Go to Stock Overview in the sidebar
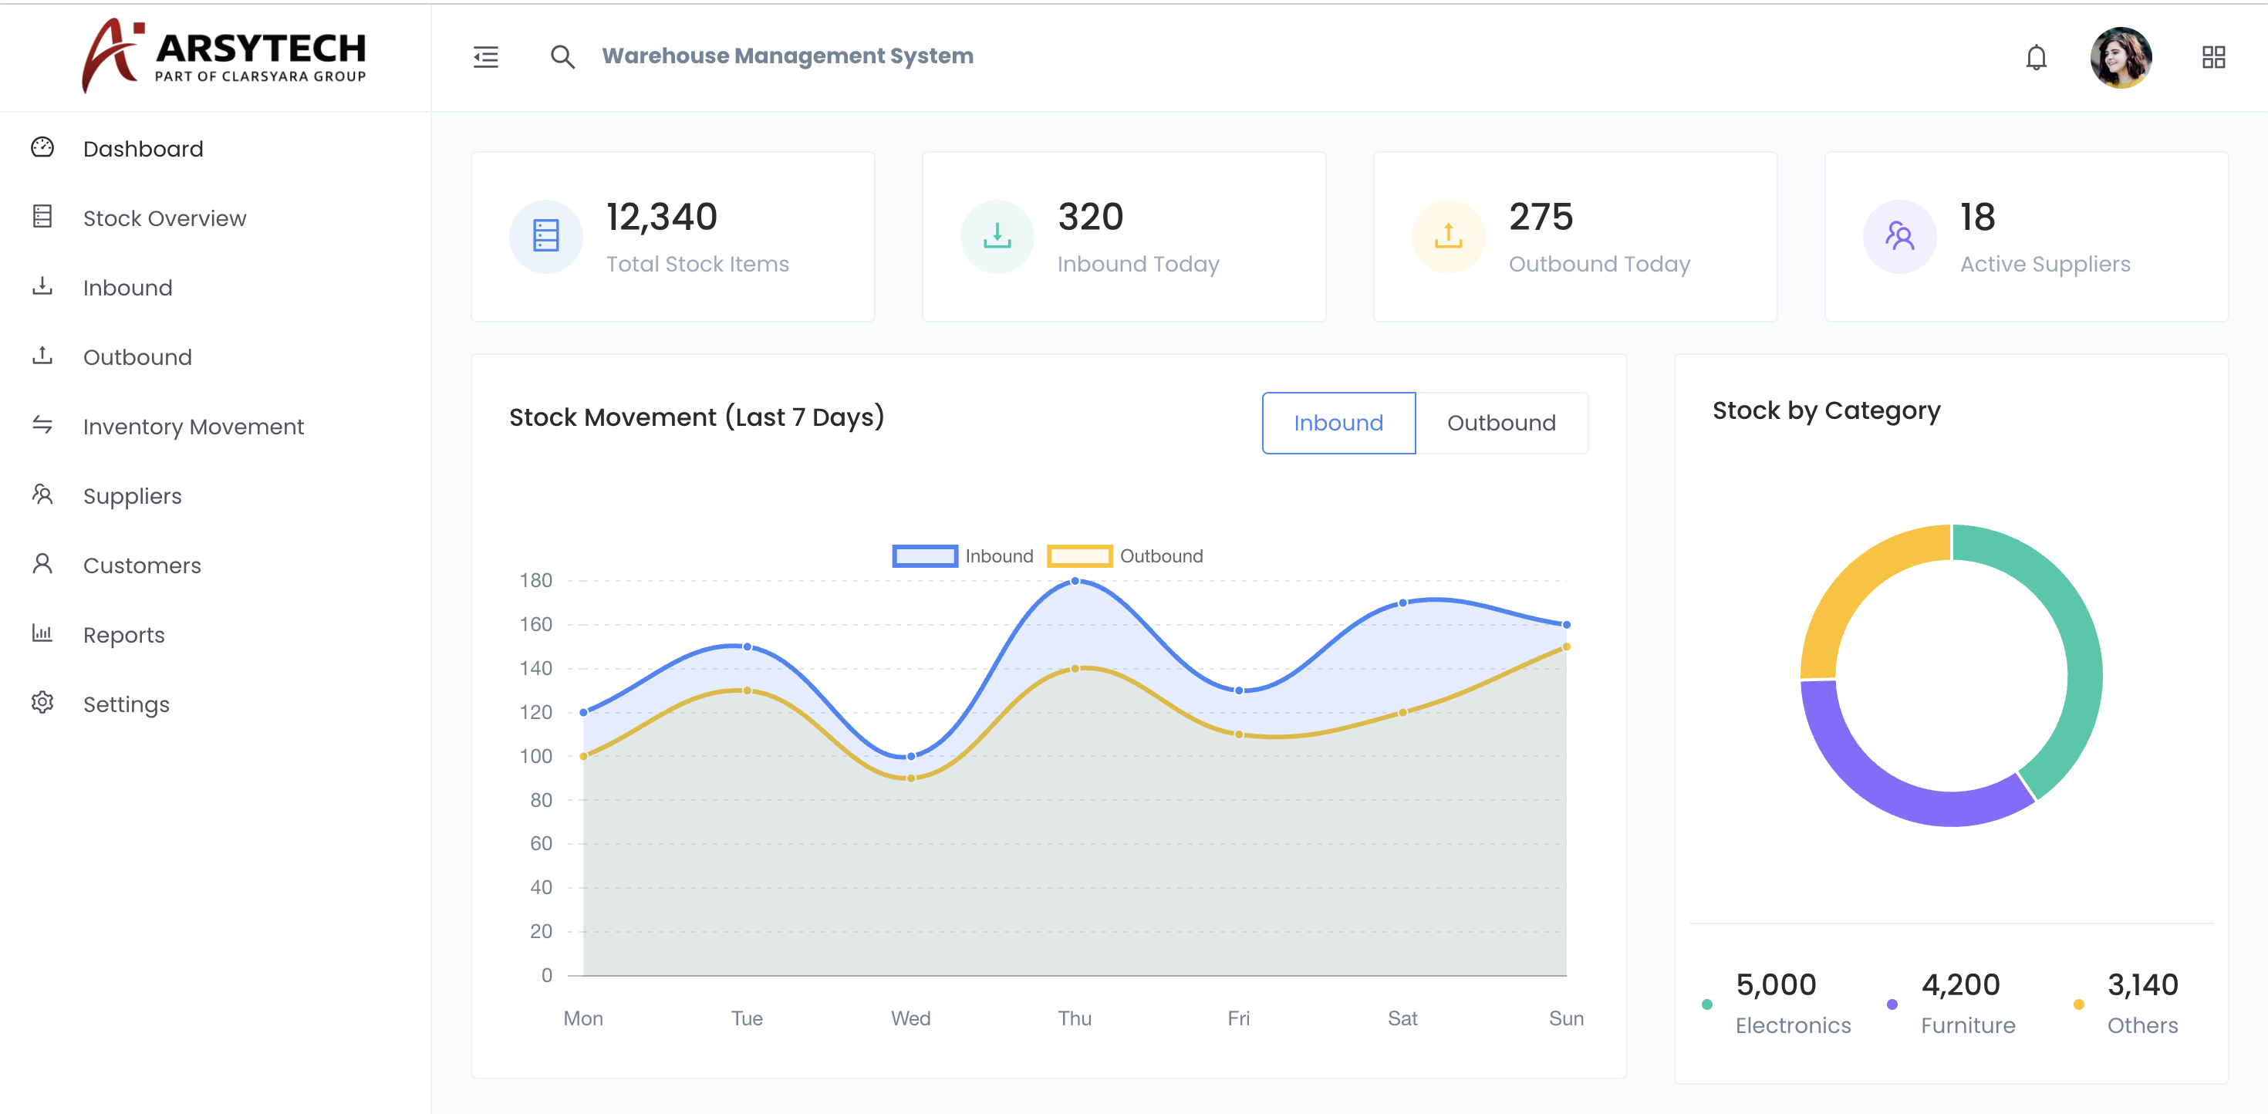 point(164,218)
